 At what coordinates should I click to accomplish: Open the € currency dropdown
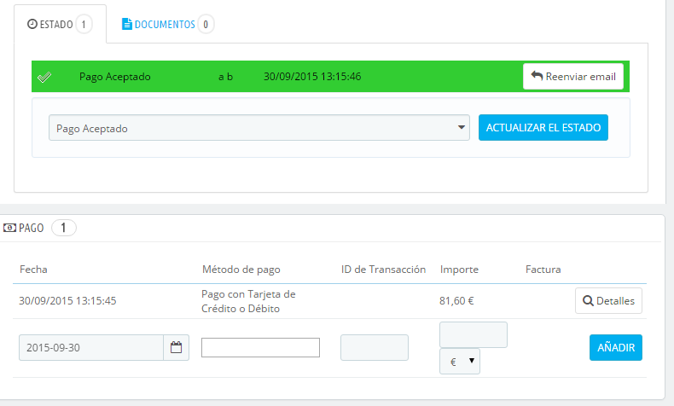pyautogui.click(x=460, y=362)
